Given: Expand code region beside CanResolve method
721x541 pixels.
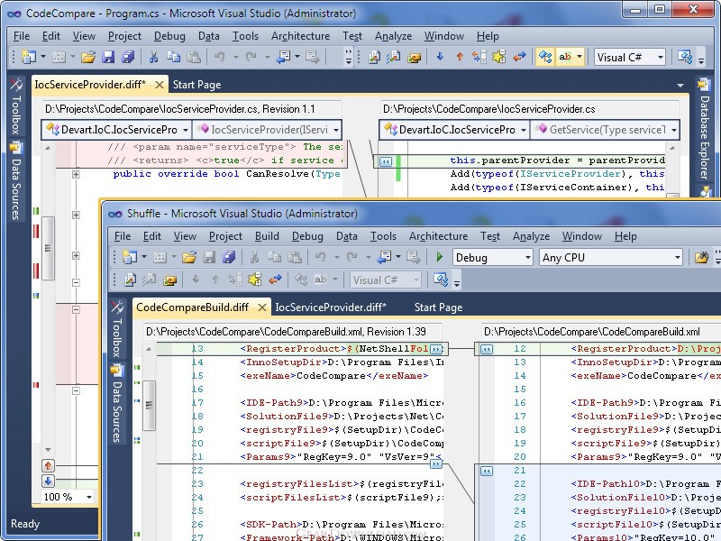Looking at the screenshot, I should tap(76, 174).
